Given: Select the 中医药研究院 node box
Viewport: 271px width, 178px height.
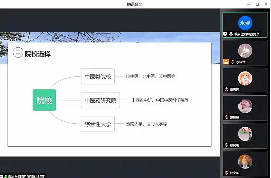Looking at the screenshot, I should 100,100.
